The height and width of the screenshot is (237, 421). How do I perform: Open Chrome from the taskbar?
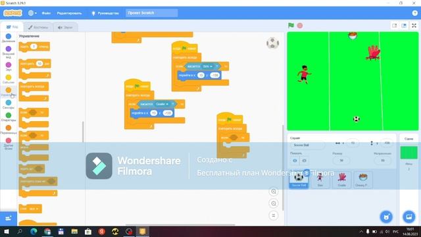(47, 231)
